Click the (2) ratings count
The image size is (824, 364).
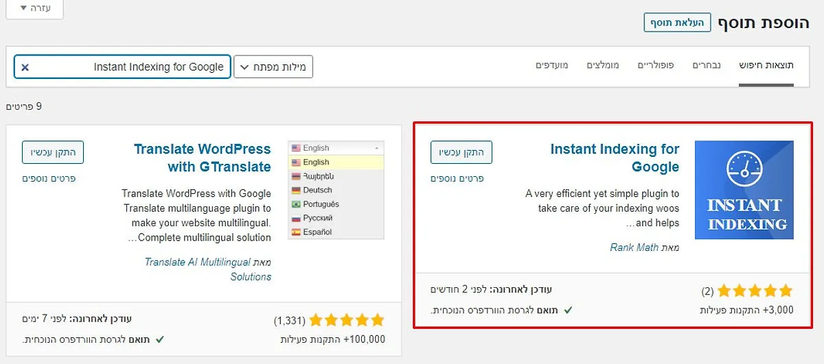[708, 291]
